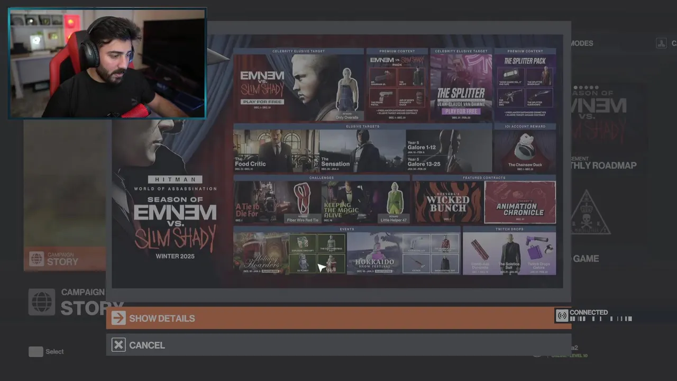The image size is (677, 381).
Task: Click the Praise Pistol item box
Action: [x=382, y=98]
